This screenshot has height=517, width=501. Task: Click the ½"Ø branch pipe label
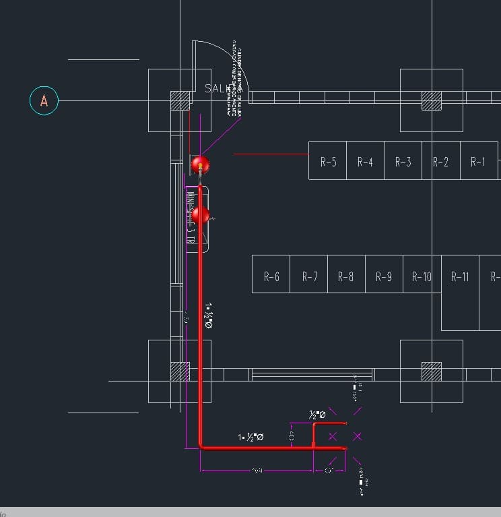point(317,415)
